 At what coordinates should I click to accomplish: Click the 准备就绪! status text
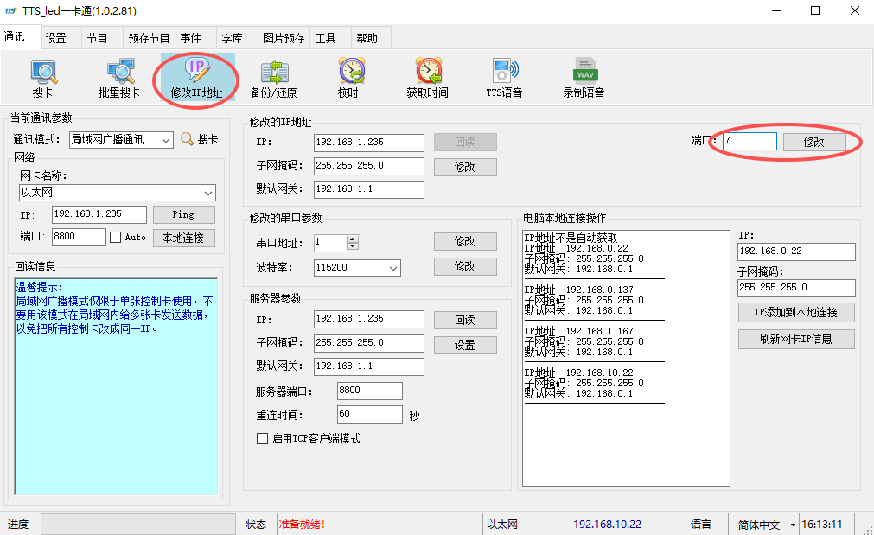pyautogui.click(x=302, y=525)
